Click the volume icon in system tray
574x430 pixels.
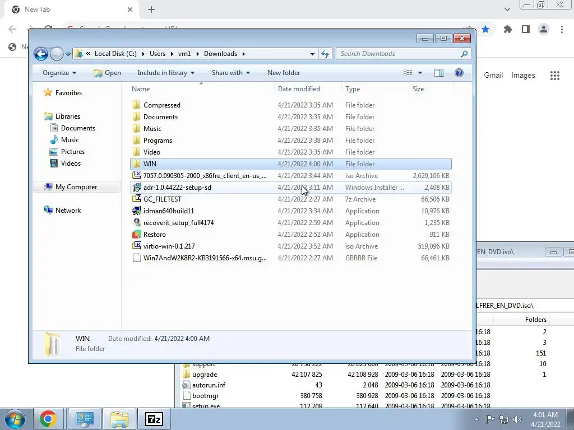click(x=517, y=419)
